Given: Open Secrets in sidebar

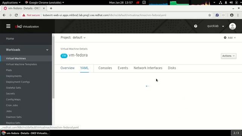Looking at the screenshot, I should click(10, 94).
